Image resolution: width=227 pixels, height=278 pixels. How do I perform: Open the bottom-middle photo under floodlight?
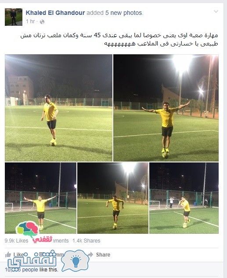[x=113, y=198]
